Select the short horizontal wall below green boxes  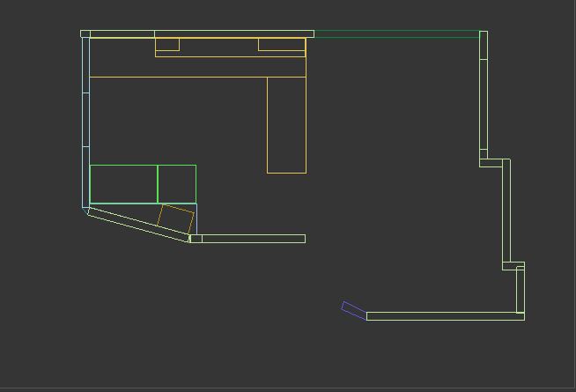point(253,239)
